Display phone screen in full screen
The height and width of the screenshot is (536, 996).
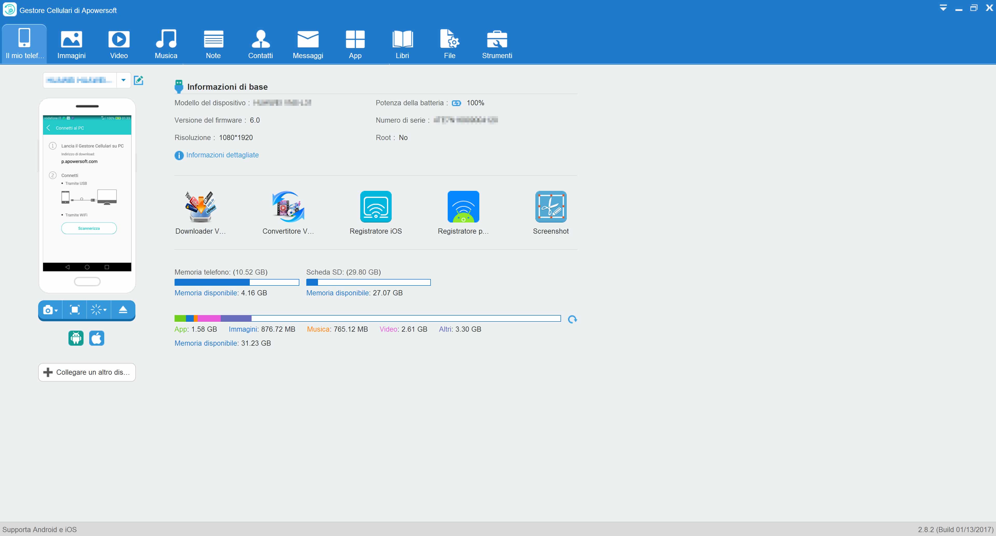point(75,310)
